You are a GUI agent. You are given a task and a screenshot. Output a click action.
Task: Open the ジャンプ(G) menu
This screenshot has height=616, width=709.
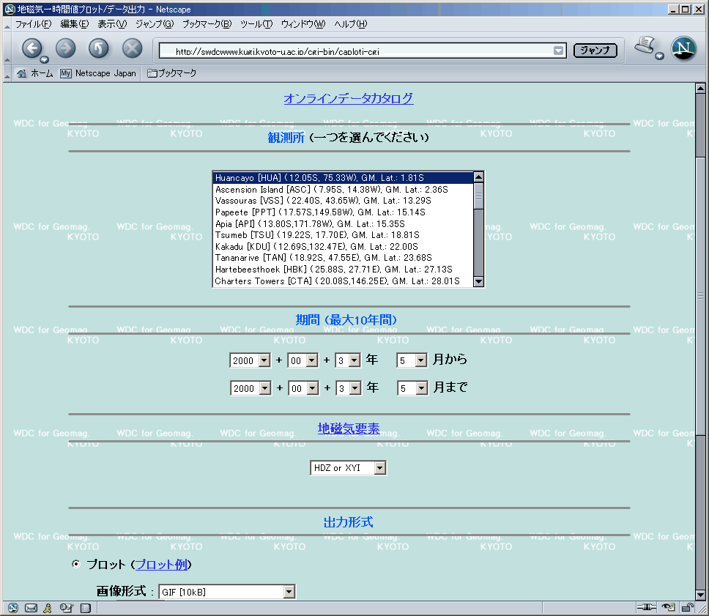tap(155, 24)
